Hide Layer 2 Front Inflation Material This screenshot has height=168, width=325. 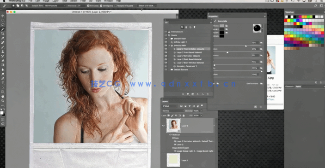tap(166, 49)
